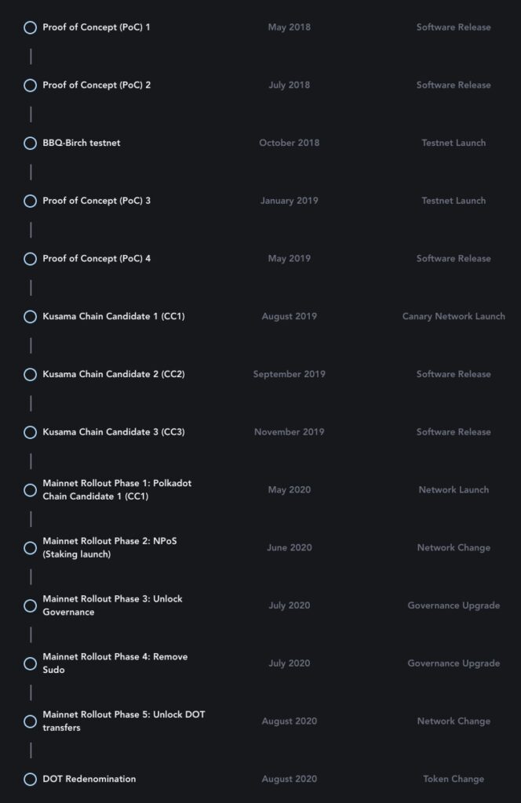The image size is (521, 803).
Task: Click the Mainnet Rollout Phase 4 circle marker
Action: [x=30, y=663]
